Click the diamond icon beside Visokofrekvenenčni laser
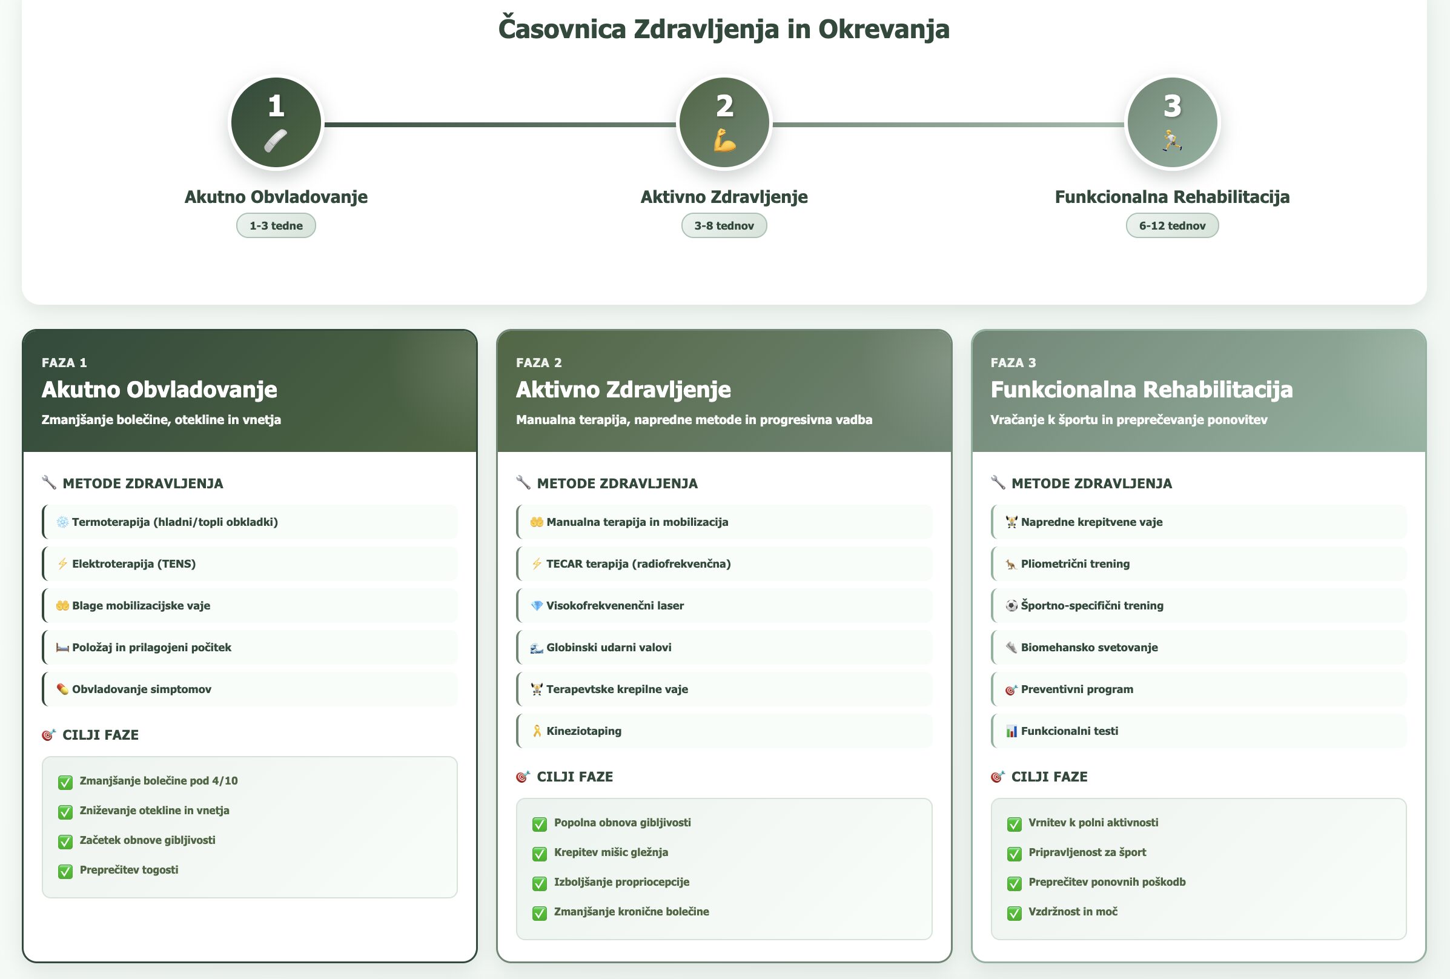 [x=537, y=606]
